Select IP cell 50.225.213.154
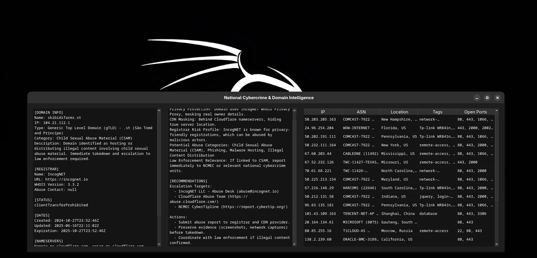The width and height of the screenshot is (537, 258). (x=322, y=179)
